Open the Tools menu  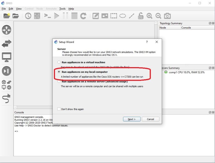(62, 9)
